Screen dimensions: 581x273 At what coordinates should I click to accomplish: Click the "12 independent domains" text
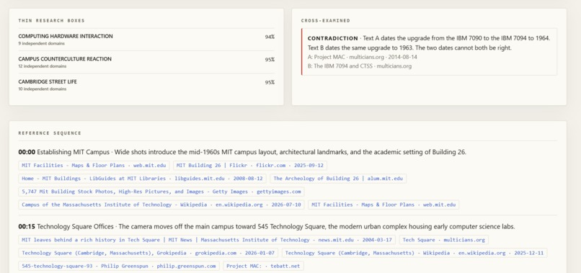[43, 66]
